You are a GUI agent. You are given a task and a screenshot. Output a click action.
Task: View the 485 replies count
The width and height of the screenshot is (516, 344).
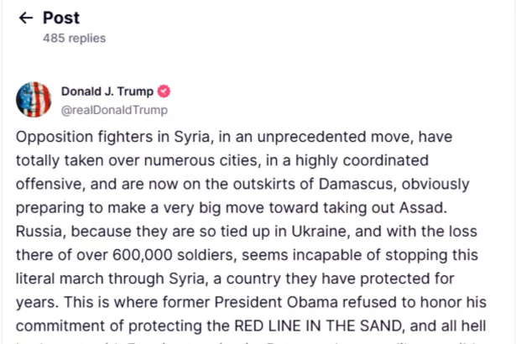(x=74, y=38)
